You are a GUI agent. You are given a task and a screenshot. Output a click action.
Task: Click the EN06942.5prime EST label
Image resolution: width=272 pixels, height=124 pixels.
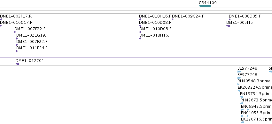pyautogui.click(x=257, y=107)
